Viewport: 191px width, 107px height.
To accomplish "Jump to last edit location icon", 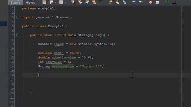I will coord(44,2).
